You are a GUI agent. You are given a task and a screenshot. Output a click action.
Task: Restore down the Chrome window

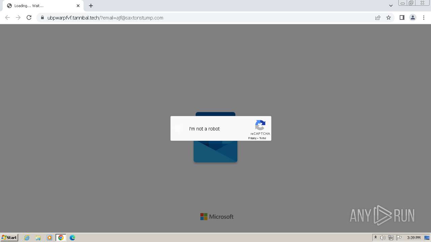[x=411, y=3]
